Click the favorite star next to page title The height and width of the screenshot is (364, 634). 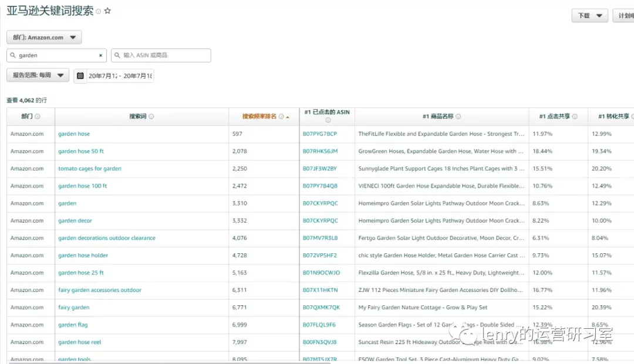click(107, 11)
